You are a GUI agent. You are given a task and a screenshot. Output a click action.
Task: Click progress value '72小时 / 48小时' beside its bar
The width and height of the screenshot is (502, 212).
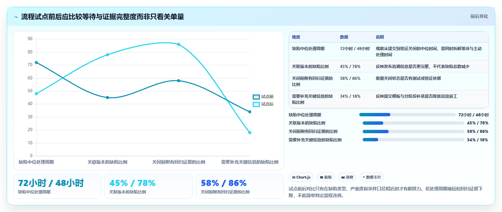tap(474, 115)
